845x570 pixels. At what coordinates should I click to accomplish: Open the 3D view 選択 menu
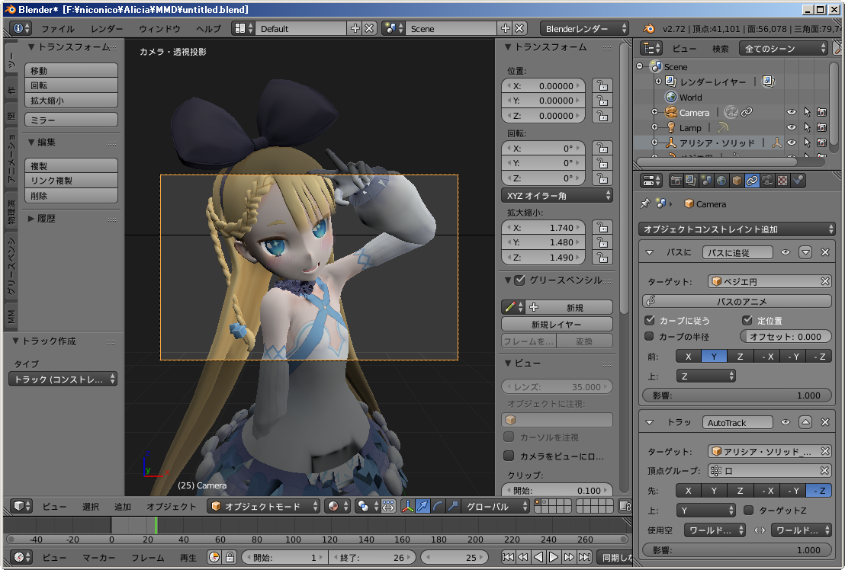click(x=91, y=507)
